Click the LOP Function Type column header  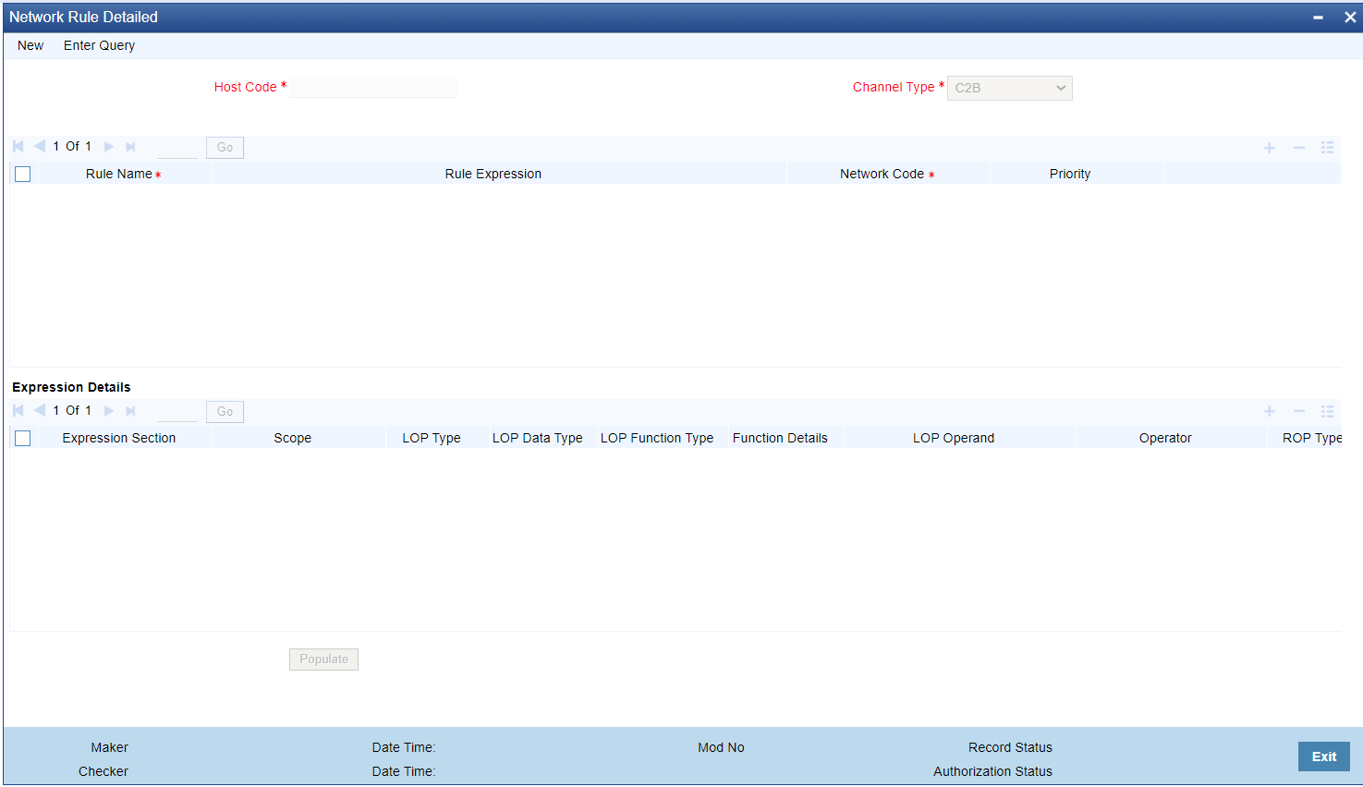[x=657, y=438]
